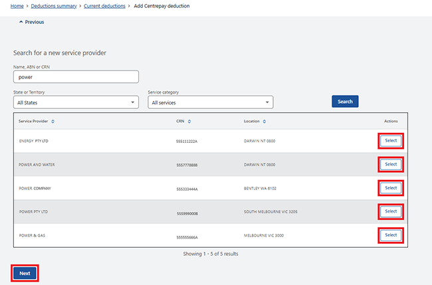Click the Service Provider column header
The height and width of the screenshot is (285, 432).
33,122
